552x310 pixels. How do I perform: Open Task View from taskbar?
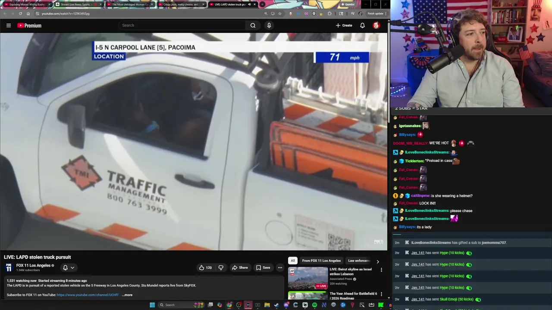pyautogui.click(x=210, y=305)
